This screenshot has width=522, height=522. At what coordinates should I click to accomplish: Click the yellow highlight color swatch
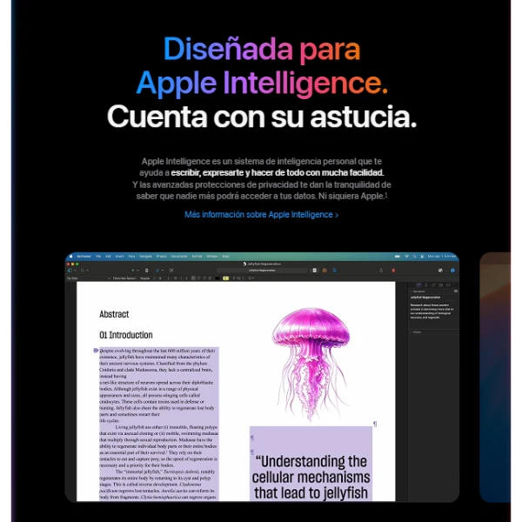pyautogui.click(x=225, y=278)
